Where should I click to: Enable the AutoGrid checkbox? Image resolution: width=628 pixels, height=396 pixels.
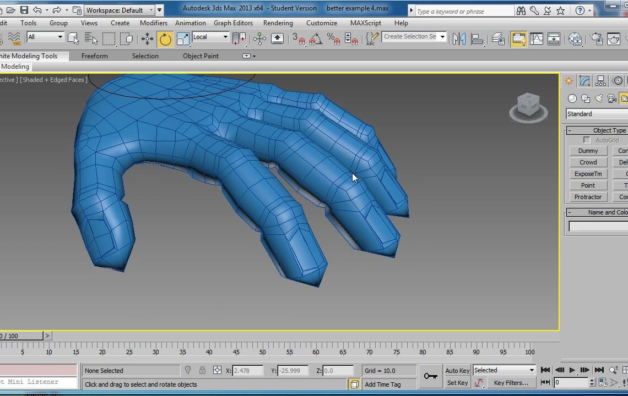pyautogui.click(x=587, y=140)
